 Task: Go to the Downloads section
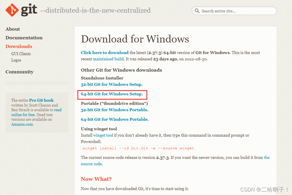click(19, 46)
